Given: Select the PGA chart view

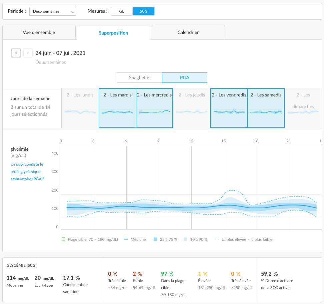Looking at the screenshot, I should click(185, 77).
